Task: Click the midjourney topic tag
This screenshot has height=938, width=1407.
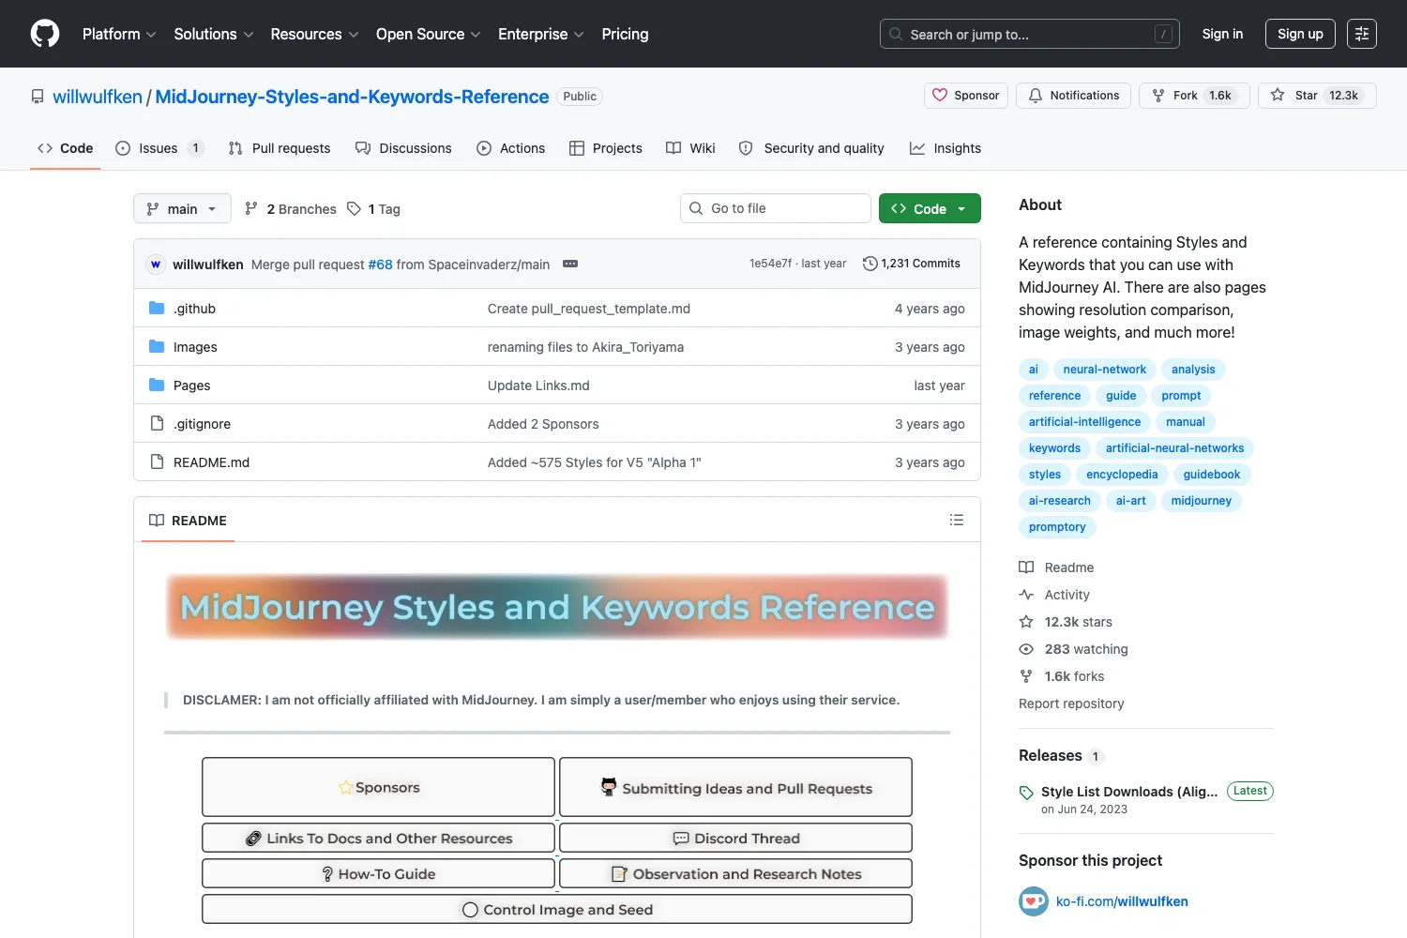Action: (x=1202, y=501)
